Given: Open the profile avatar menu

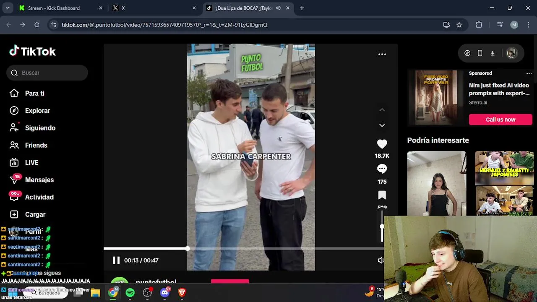Looking at the screenshot, I should [511, 53].
